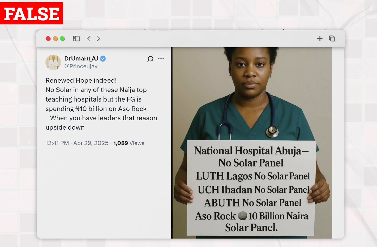The height and width of the screenshot is (247, 377).
Task: Open the nurse holding sign image
Action: (252, 143)
